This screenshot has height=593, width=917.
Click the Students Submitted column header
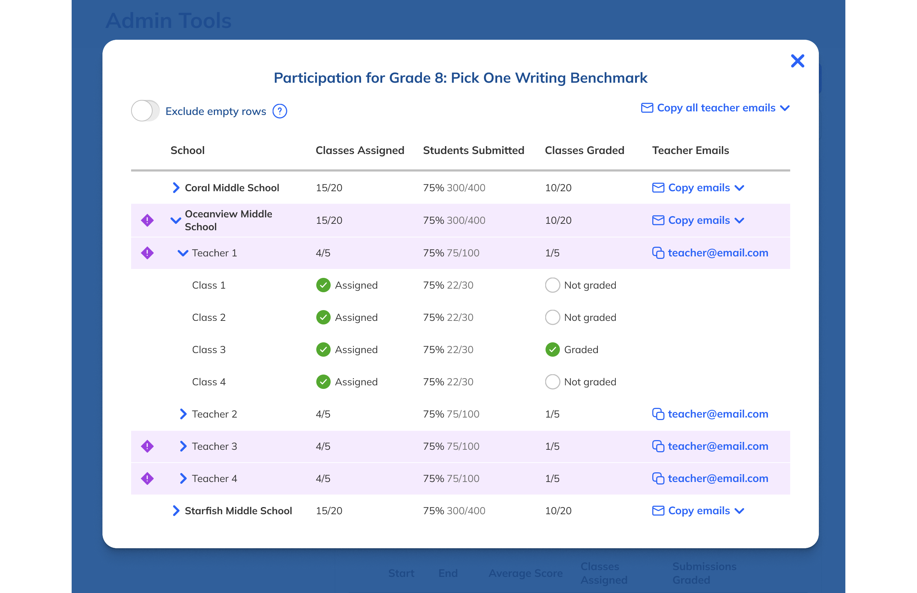pos(473,150)
